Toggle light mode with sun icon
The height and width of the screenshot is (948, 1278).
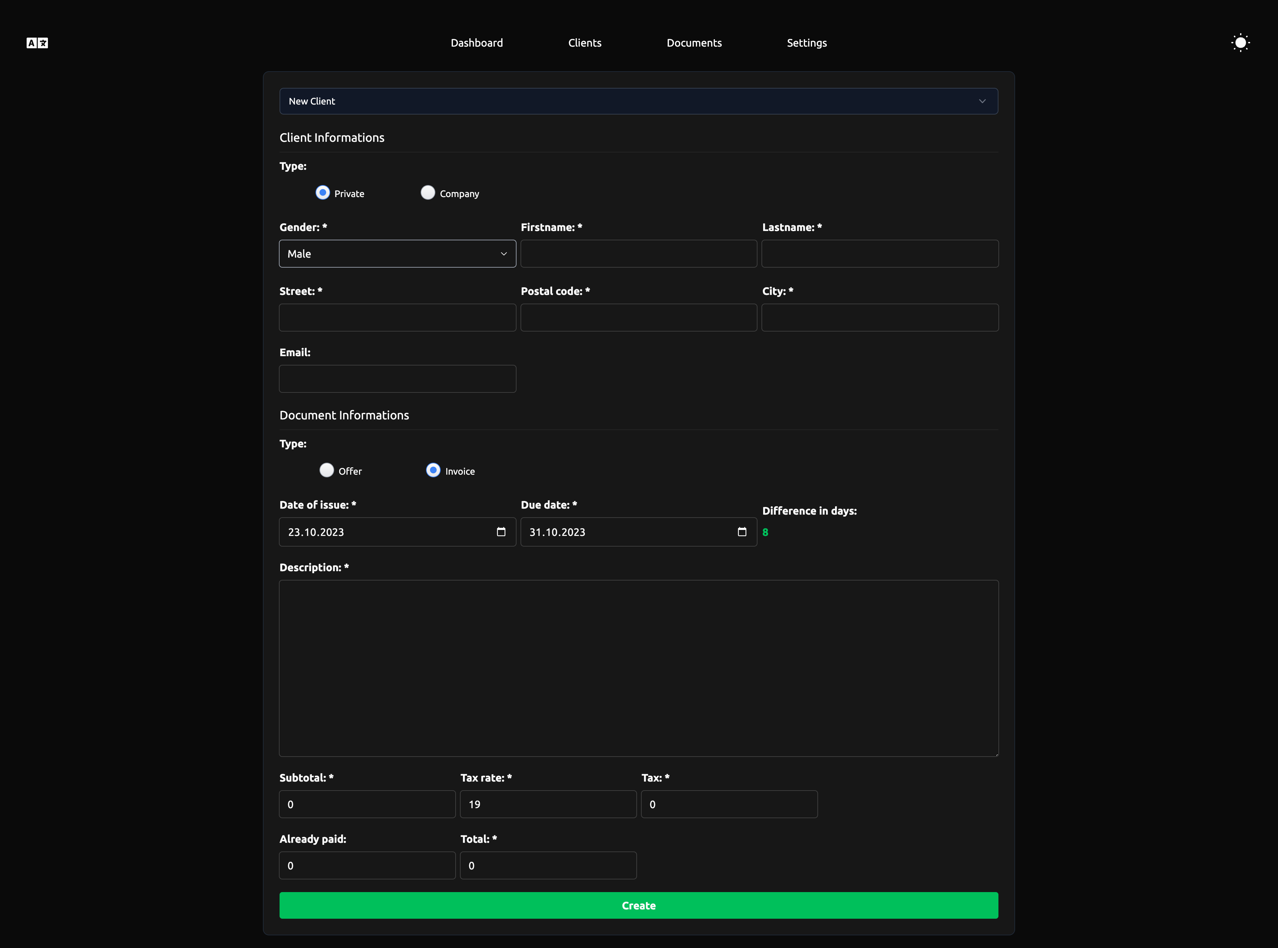pyautogui.click(x=1240, y=43)
